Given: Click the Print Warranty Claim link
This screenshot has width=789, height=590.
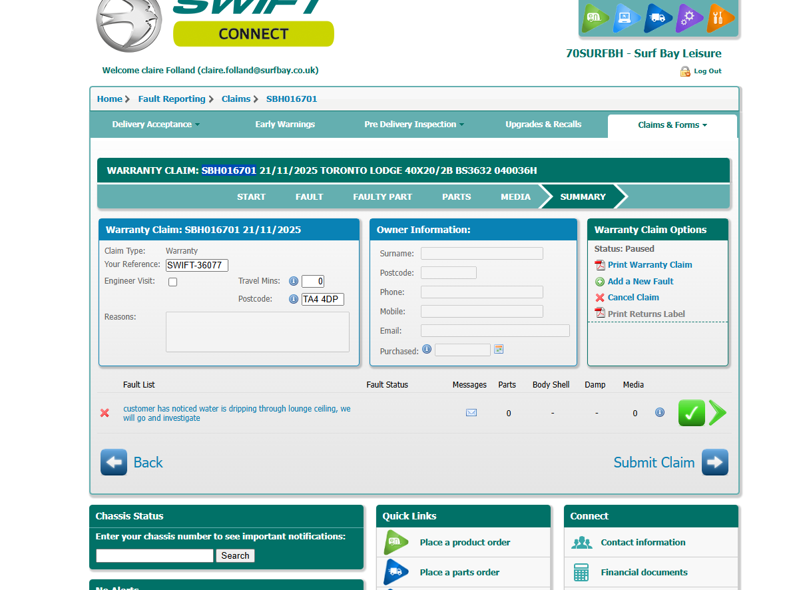Looking at the screenshot, I should tap(650, 265).
